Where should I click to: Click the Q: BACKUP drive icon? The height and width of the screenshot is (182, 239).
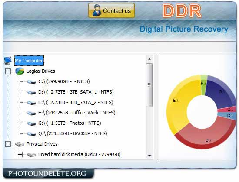[31, 133]
